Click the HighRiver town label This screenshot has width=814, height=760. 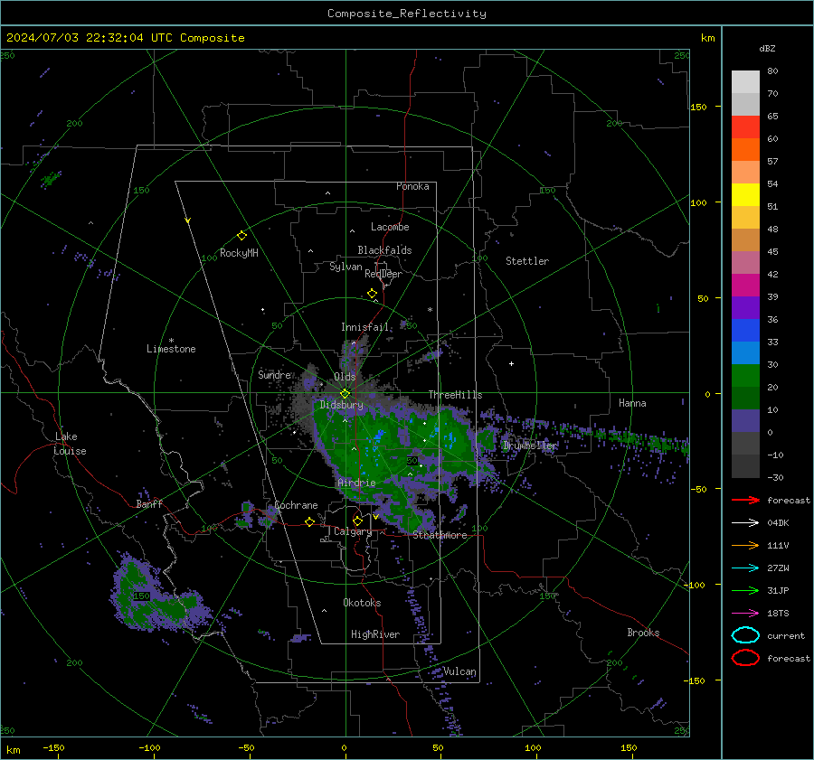[375, 634]
